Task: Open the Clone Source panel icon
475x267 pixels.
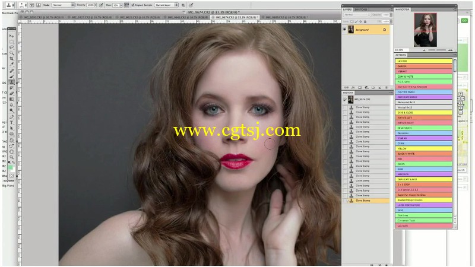Action: [39, 5]
